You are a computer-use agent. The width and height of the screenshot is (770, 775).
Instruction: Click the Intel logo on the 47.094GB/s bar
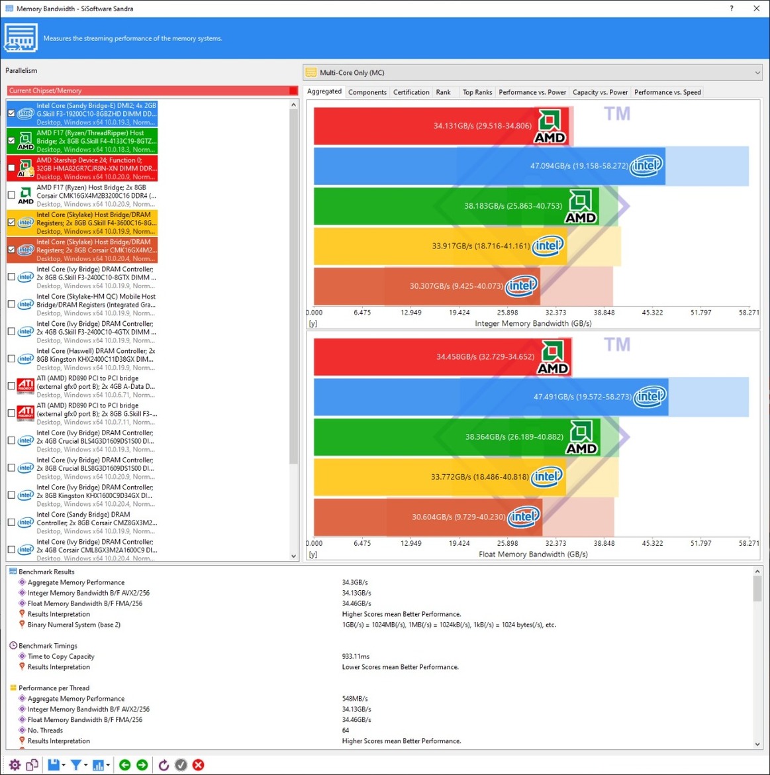point(646,166)
